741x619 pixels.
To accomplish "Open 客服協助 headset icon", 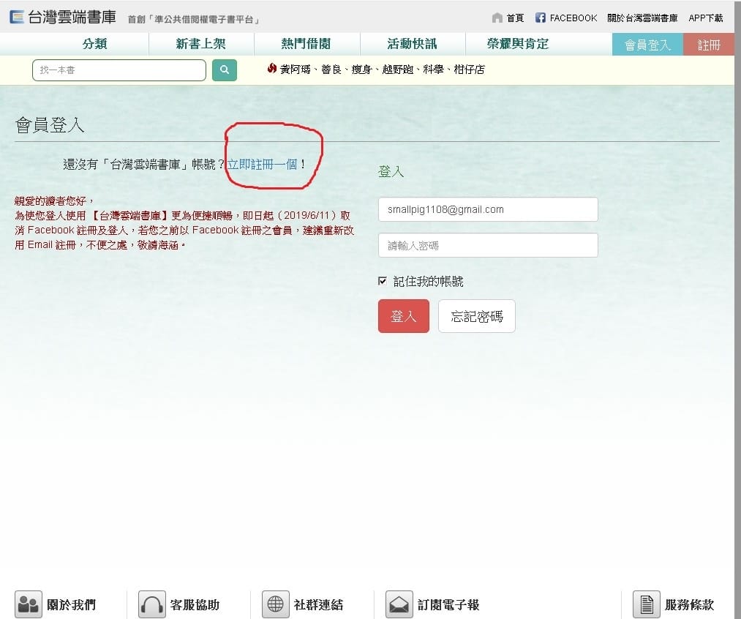I will 151,604.
